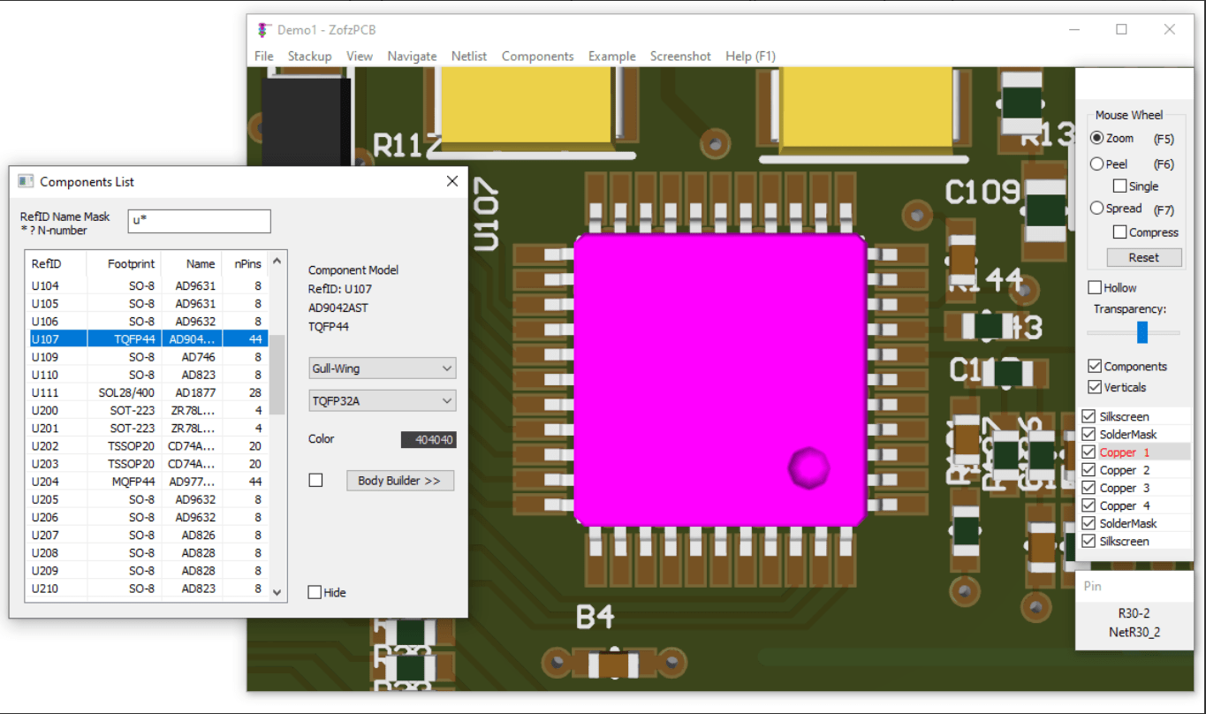This screenshot has width=1206, height=714.
Task: Select the Peel mouse wheel radio button
Action: click(x=1097, y=163)
